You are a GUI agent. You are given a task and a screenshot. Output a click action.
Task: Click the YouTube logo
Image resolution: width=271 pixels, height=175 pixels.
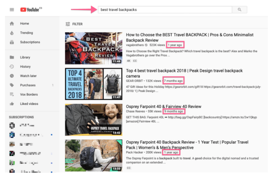(x=31, y=10)
